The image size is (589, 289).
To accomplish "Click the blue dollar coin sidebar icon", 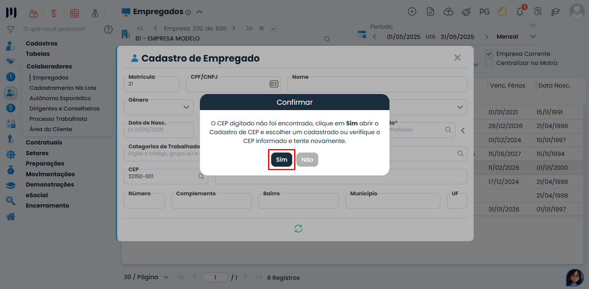I will [11, 108].
